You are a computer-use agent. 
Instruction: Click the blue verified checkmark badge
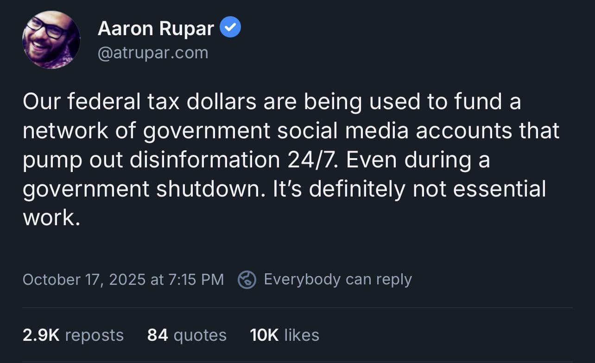coord(230,29)
